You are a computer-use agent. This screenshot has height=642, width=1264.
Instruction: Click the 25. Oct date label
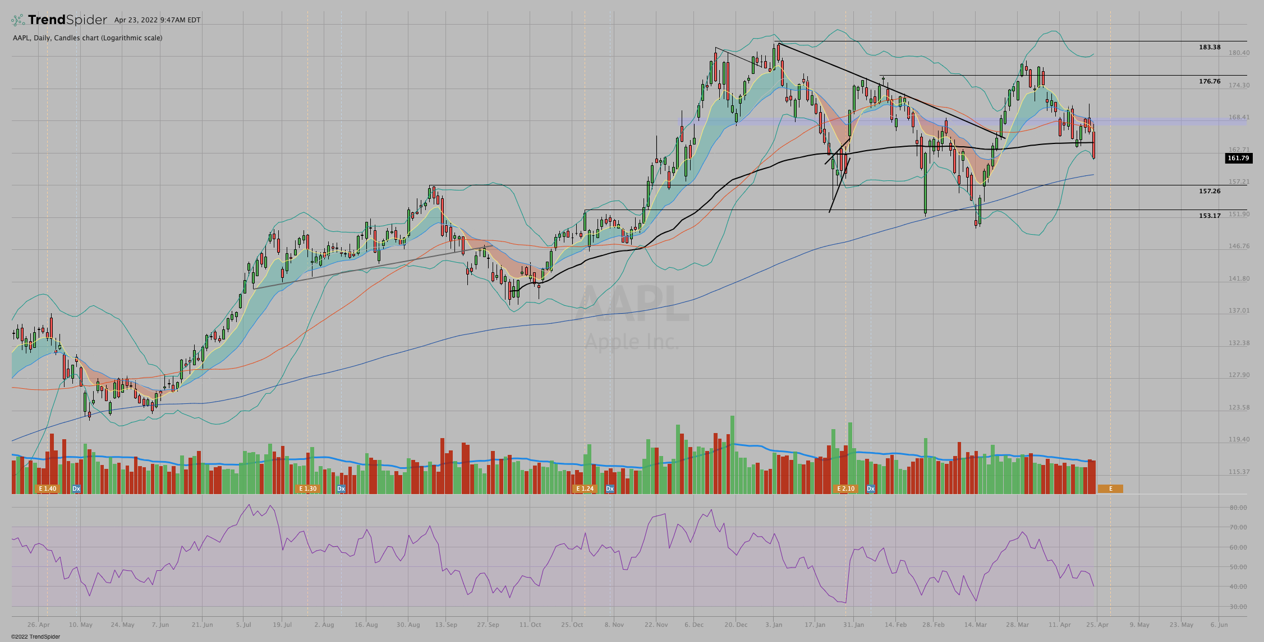click(x=572, y=624)
